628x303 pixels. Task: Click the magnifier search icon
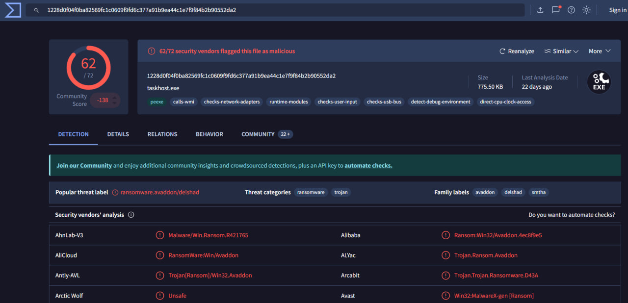coord(36,10)
